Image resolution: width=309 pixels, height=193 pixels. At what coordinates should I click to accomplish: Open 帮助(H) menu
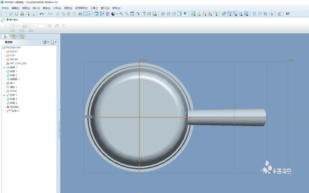[116, 8]
